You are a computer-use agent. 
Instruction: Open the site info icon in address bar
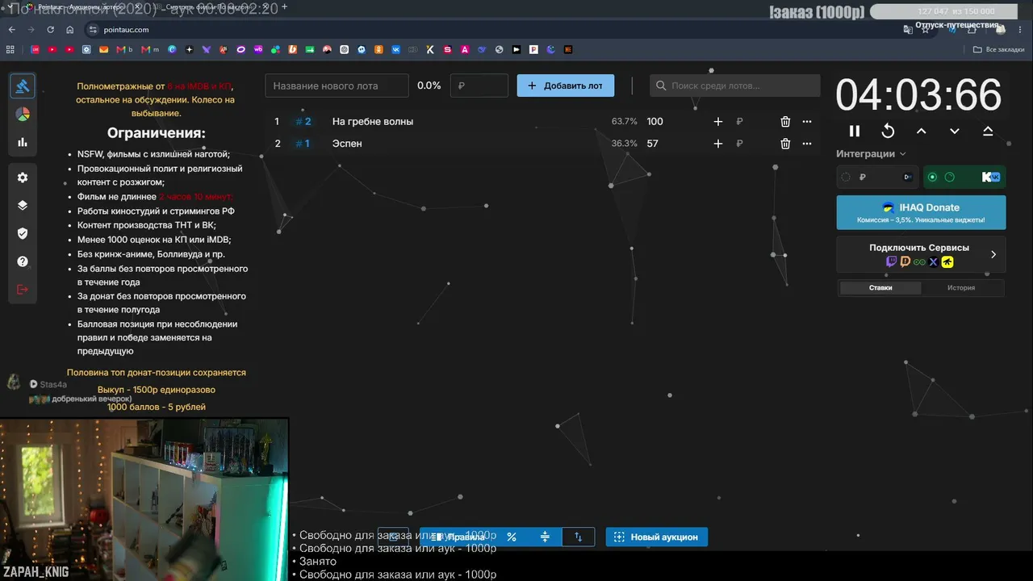(x=93, y=30)
